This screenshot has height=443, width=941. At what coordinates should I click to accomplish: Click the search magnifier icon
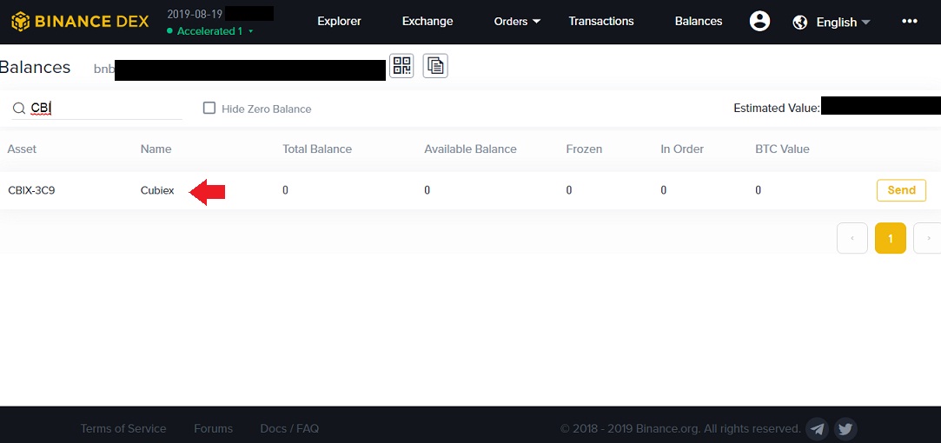pyautogui.click(x=19, y=108)
